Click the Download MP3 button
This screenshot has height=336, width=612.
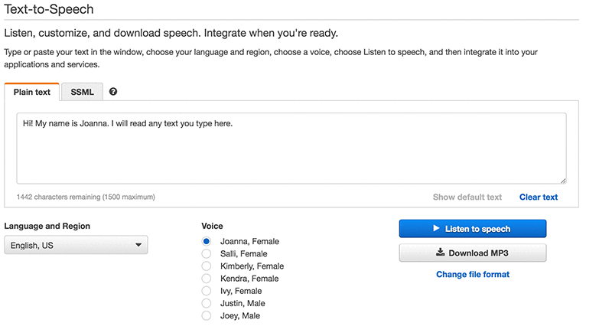point(473,253)
